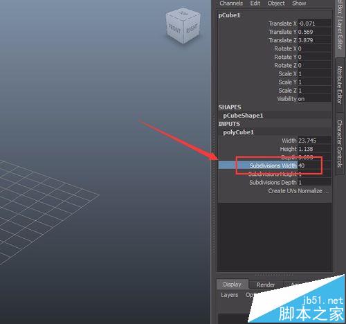The width and height of the screenshot is (346, 324).
Task: Switch to the Attribute Editor side tab
Action: [339, 84]
